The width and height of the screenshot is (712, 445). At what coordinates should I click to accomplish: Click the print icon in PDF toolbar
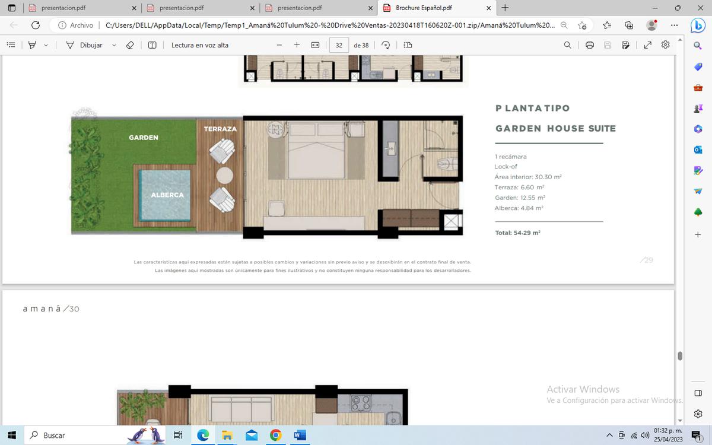(x=590, y=45)
